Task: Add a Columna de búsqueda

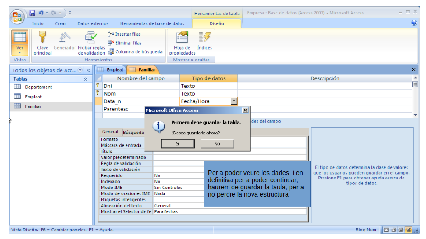Action: click(x=135, y=51)
